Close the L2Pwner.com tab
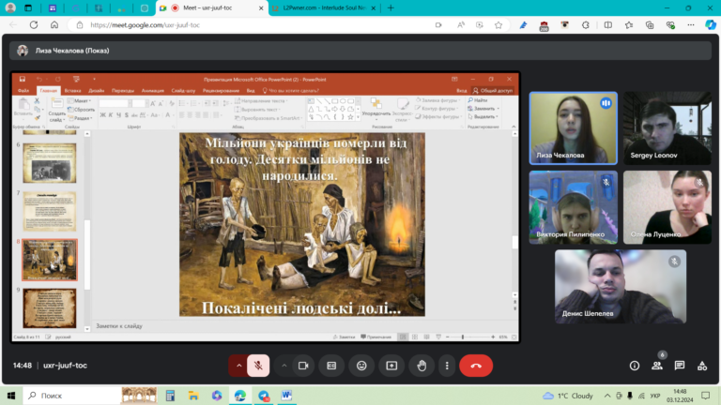This screenshot has height=405, width=721. (x=373, y=7)
